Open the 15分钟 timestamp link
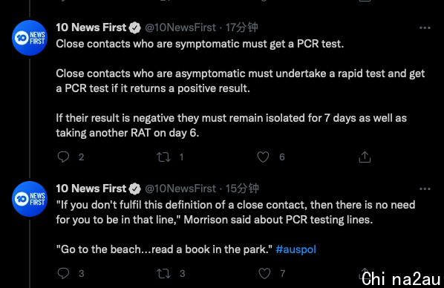Screen dimensions: 444x288 [242, 189]
